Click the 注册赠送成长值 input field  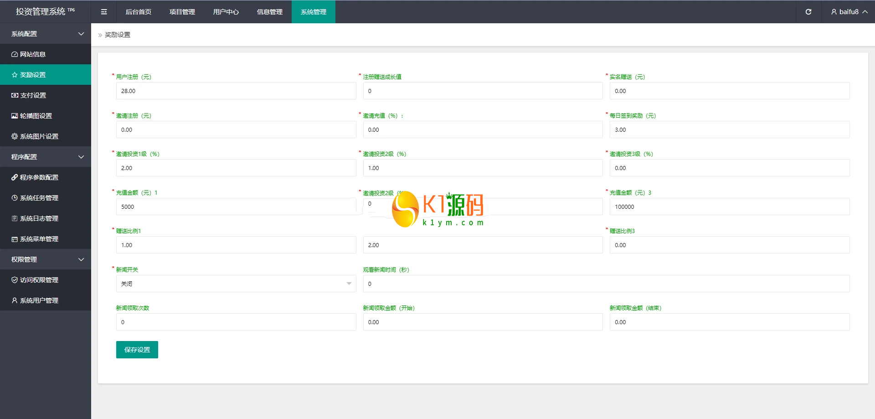click(483, 91)
